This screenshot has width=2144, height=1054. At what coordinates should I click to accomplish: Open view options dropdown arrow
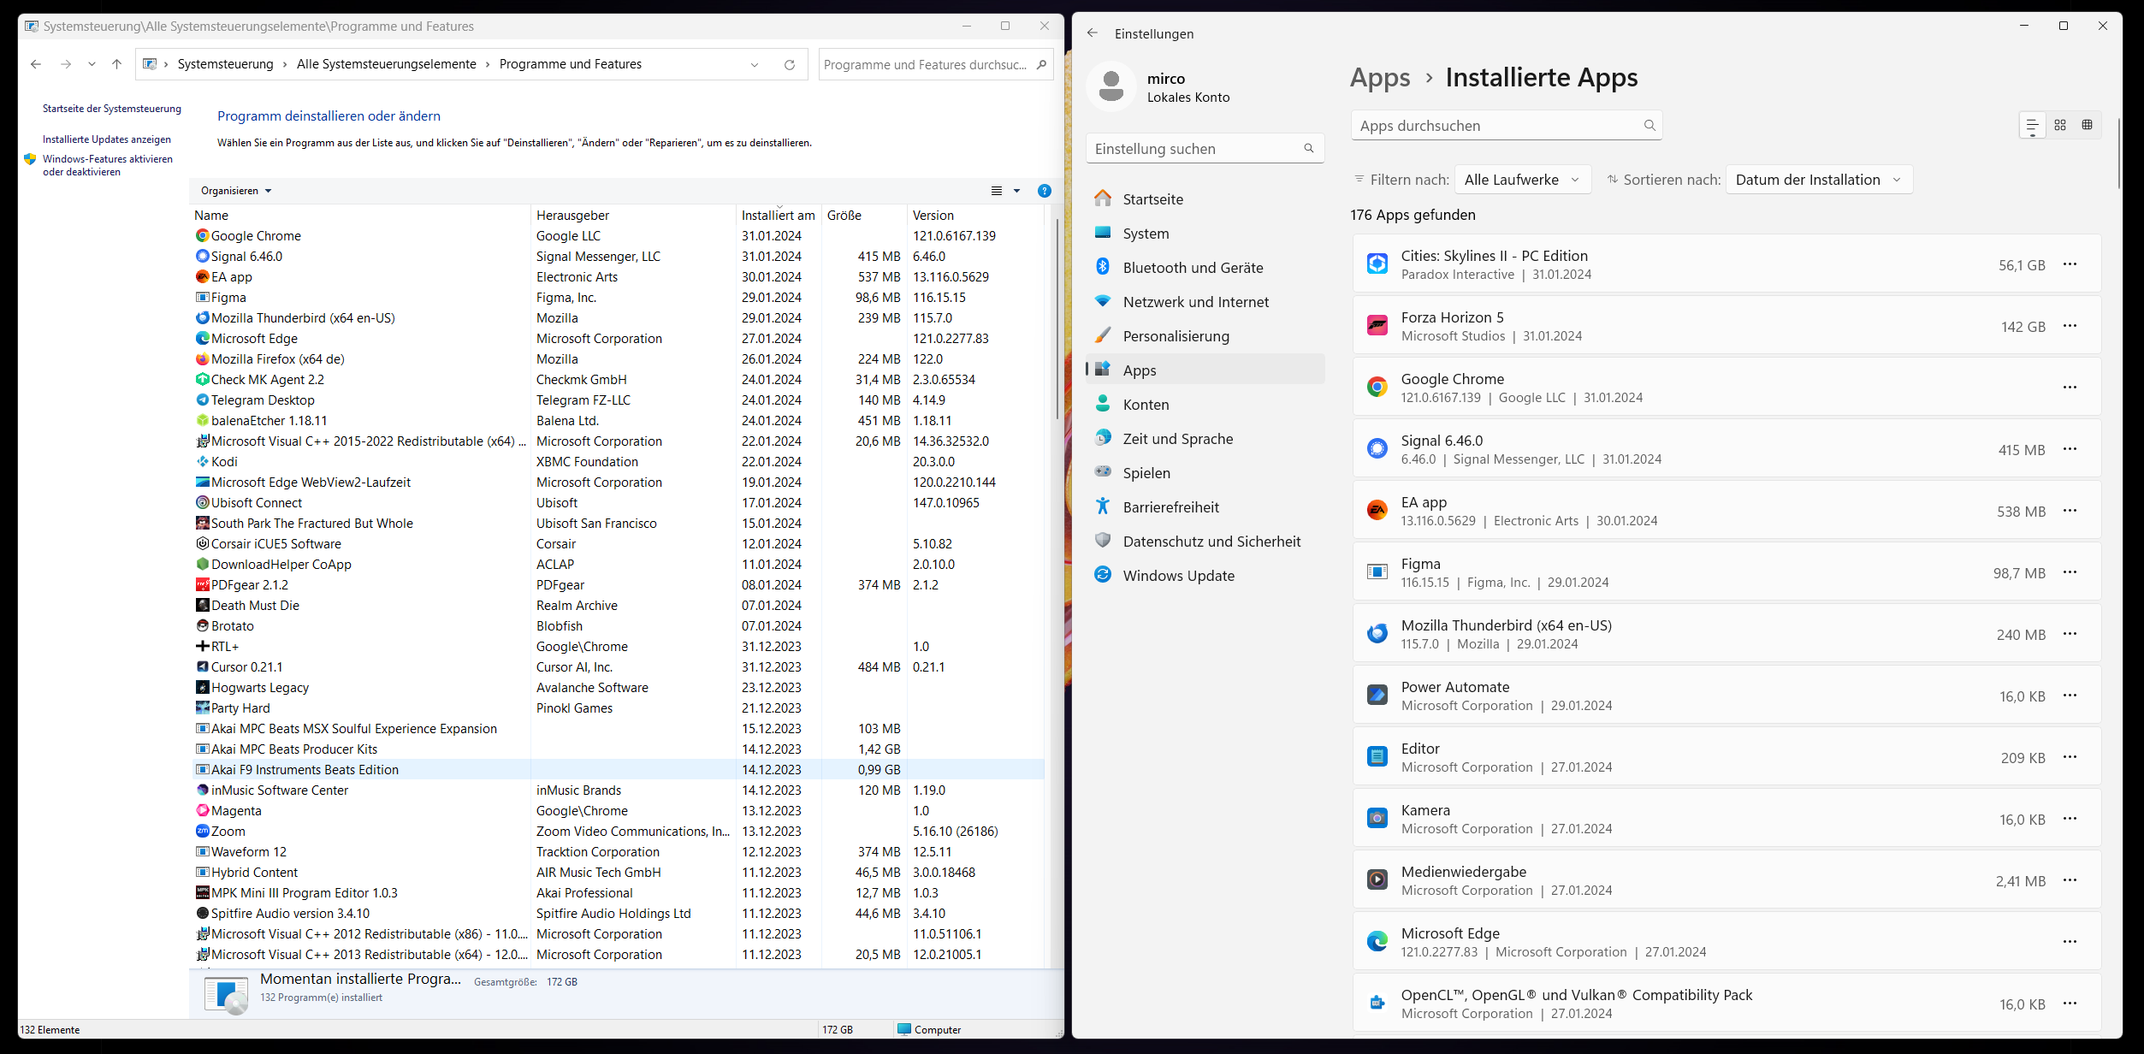point(1016,191)
